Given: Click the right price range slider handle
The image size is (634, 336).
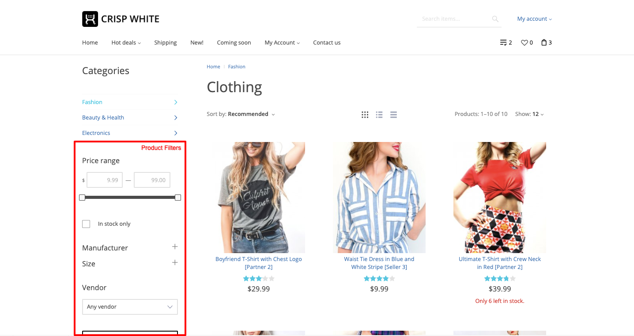Looking at the screenshot, I should [178, 198].
